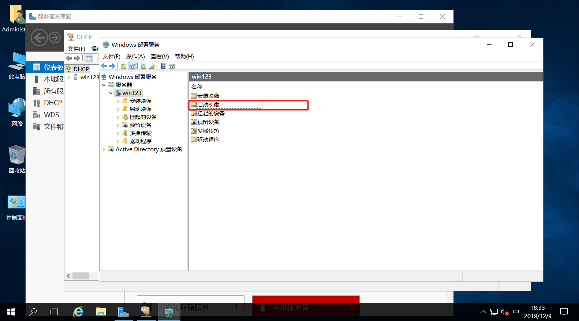Go back in the WDS console toolbar
Screen dimensions: 579x321
click(x=104, y=66)
